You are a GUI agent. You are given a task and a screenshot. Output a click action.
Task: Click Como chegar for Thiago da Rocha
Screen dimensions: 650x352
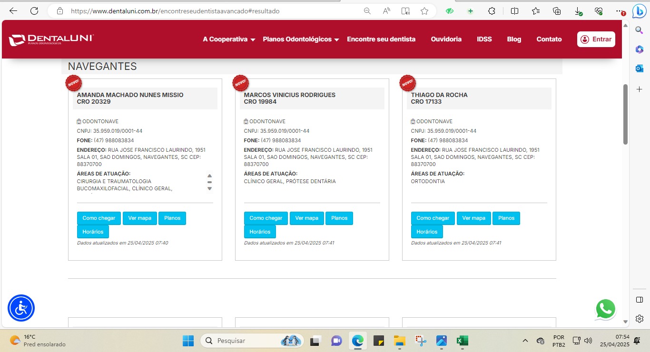[x=433, y=218]
